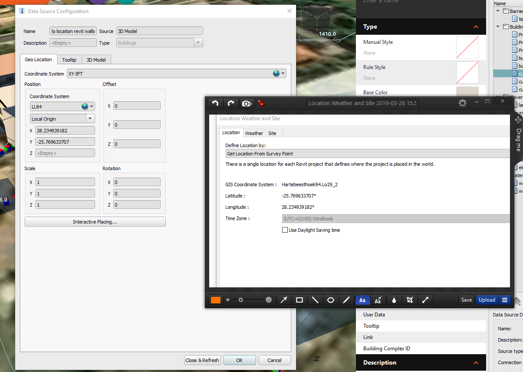Screen dimensions: 523x372
Task: Collapse the Building tree node
Action: [x=498, y=27]
